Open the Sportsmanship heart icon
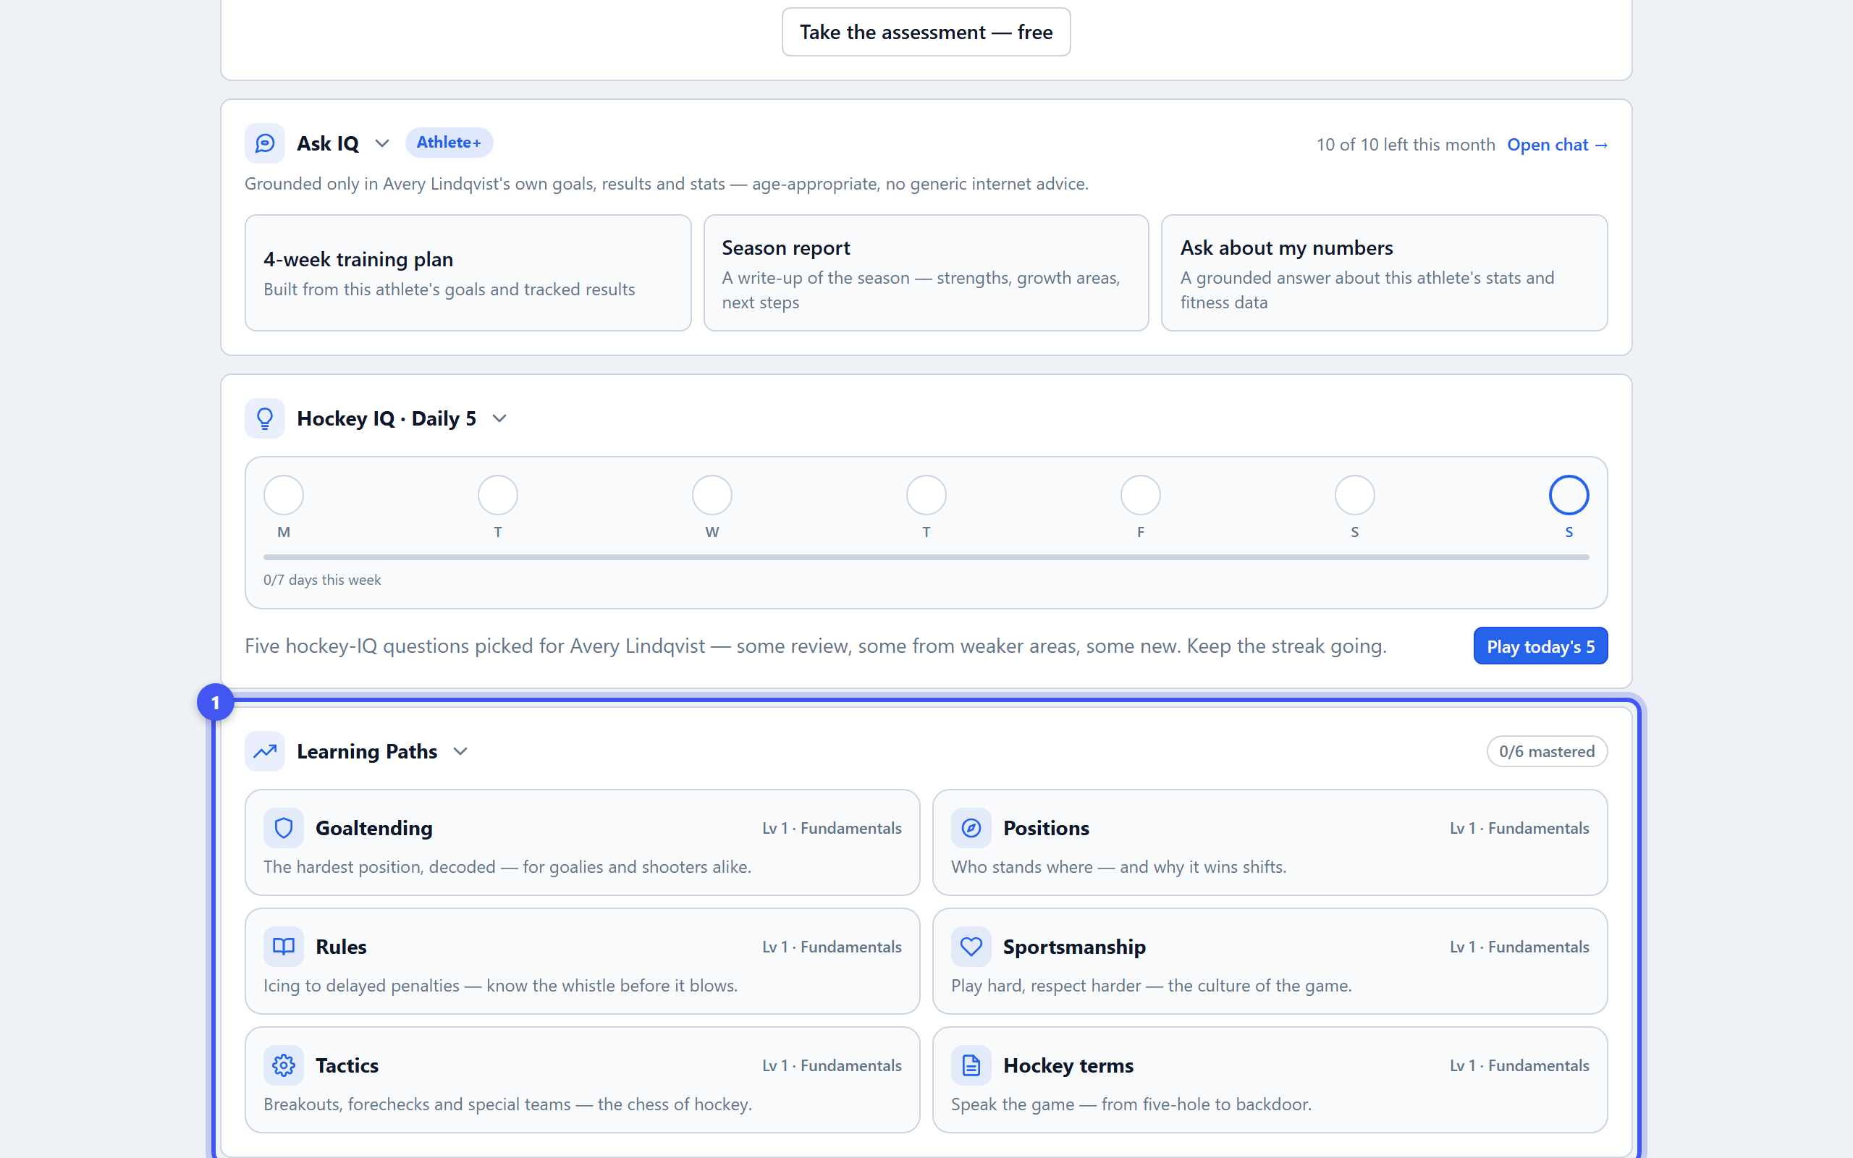 (971, 947)
